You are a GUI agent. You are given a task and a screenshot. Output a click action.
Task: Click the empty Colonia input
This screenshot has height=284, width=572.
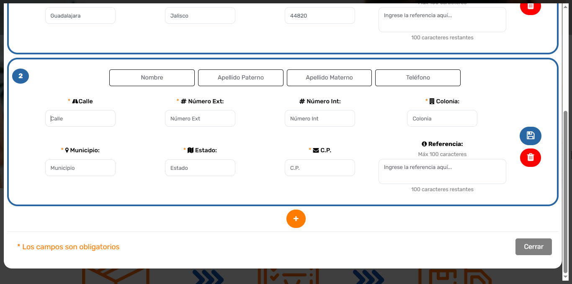click(x=442, y=118)
